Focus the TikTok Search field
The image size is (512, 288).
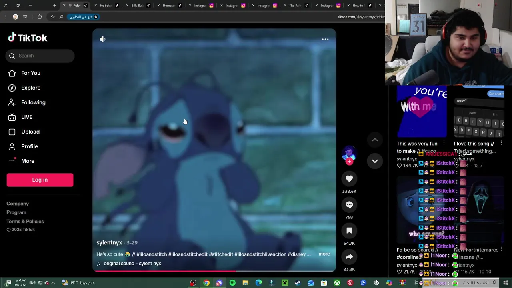click(40, 56)
